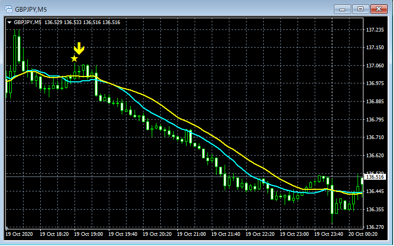Viewport: 394px width, 246px height.
Task: Click the OHLC values 136.529 136.533 136.516 136.516
Action: [82, 22]
